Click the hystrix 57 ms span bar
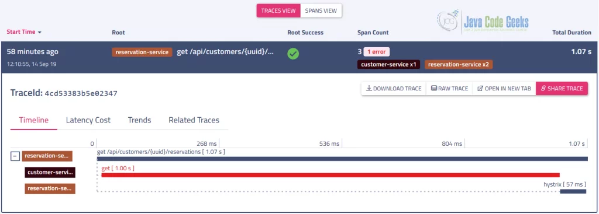 [x=573, y=191]
